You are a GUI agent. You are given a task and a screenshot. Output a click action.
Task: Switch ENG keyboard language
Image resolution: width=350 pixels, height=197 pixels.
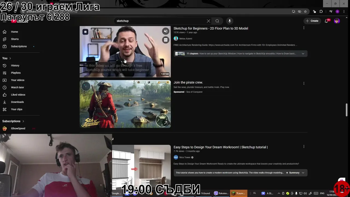click(x=322, y=193)
